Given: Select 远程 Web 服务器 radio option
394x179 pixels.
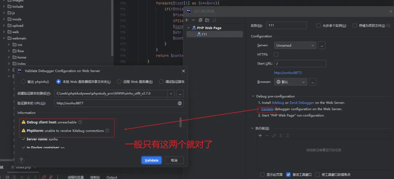Looking at the screenshot, I should point(119,82).
